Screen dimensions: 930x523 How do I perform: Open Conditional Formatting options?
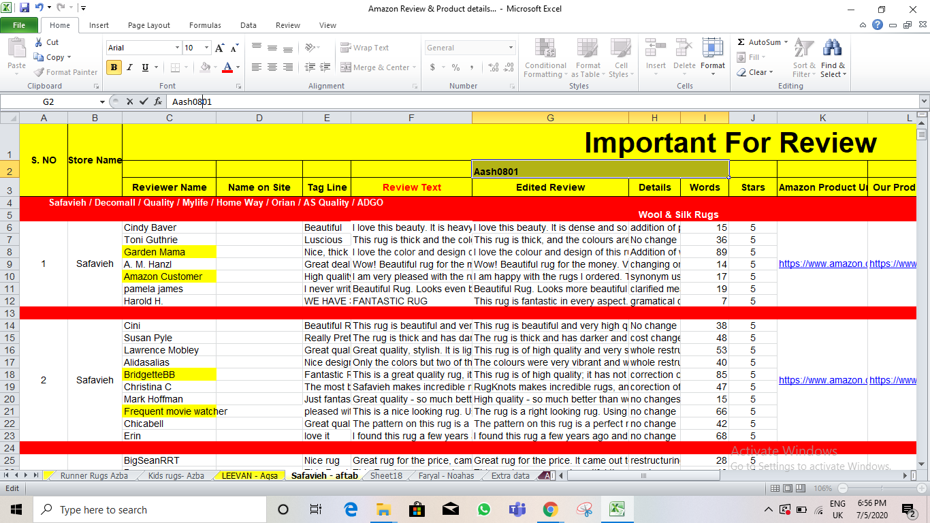pos(545,59)
